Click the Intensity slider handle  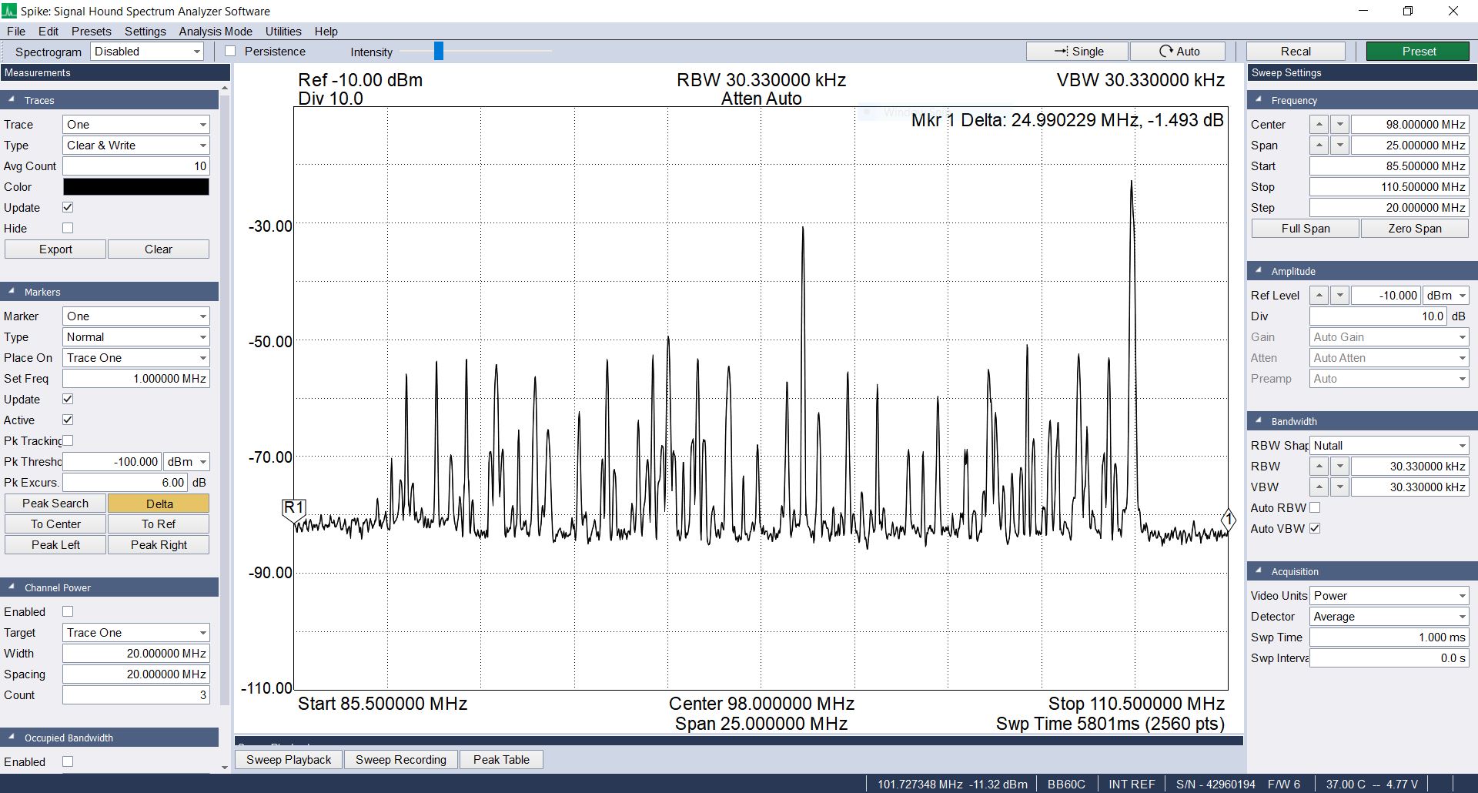coord(439,51)
